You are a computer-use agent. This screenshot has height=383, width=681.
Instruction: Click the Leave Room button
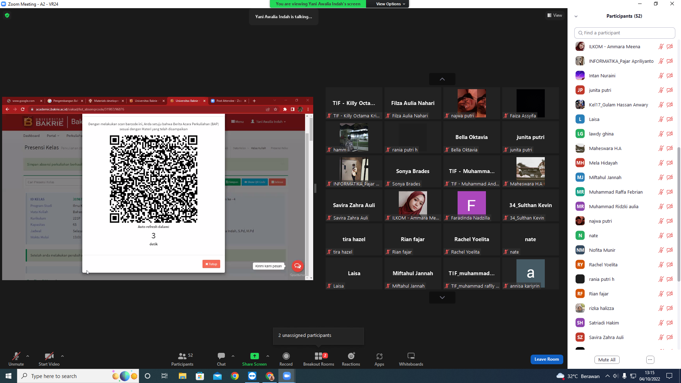coord(547,359)
